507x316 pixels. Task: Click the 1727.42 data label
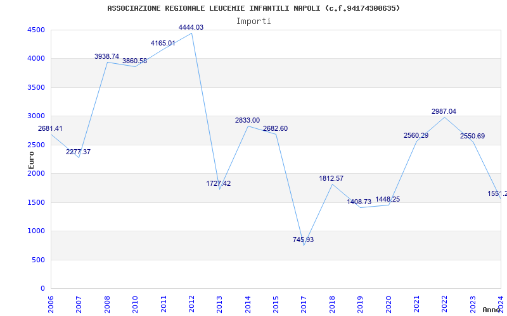tap(219, 183)
